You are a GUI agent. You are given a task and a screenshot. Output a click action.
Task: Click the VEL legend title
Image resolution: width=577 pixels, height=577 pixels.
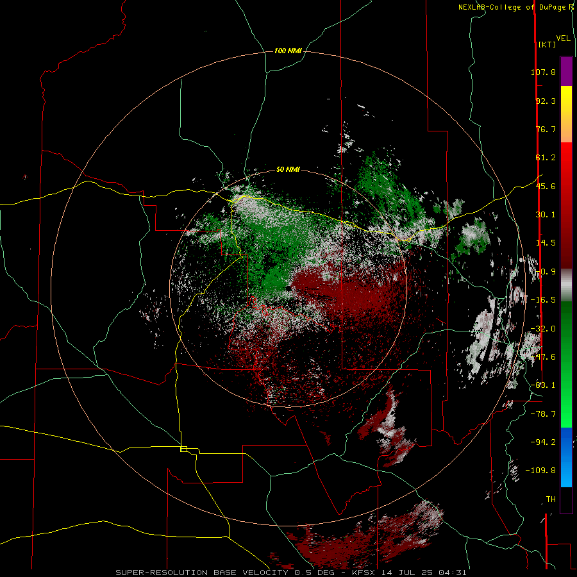[x=563, y=38]
